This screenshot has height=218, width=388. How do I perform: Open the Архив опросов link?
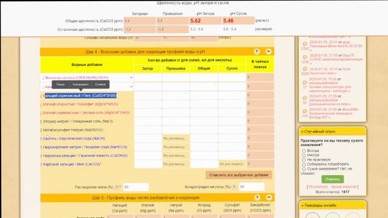[x=344, y=187]
